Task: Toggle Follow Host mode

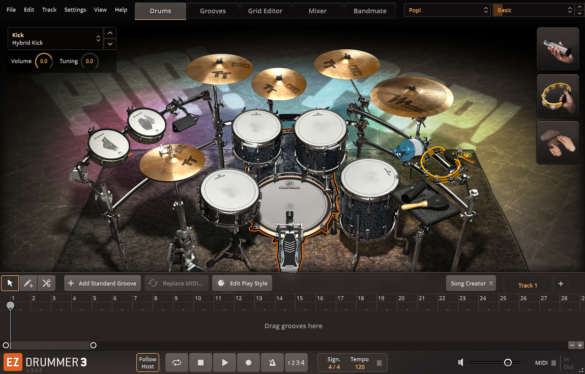Action: point(148,362)
